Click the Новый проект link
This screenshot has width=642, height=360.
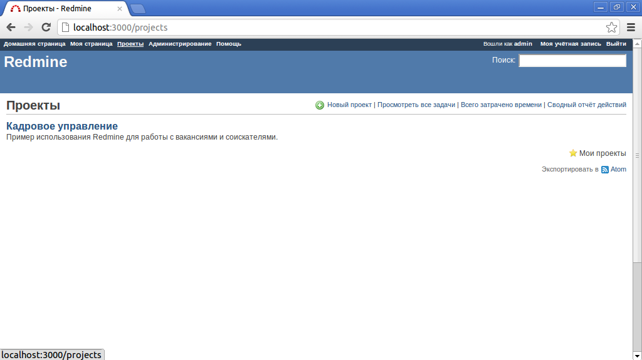pos(349,105)
